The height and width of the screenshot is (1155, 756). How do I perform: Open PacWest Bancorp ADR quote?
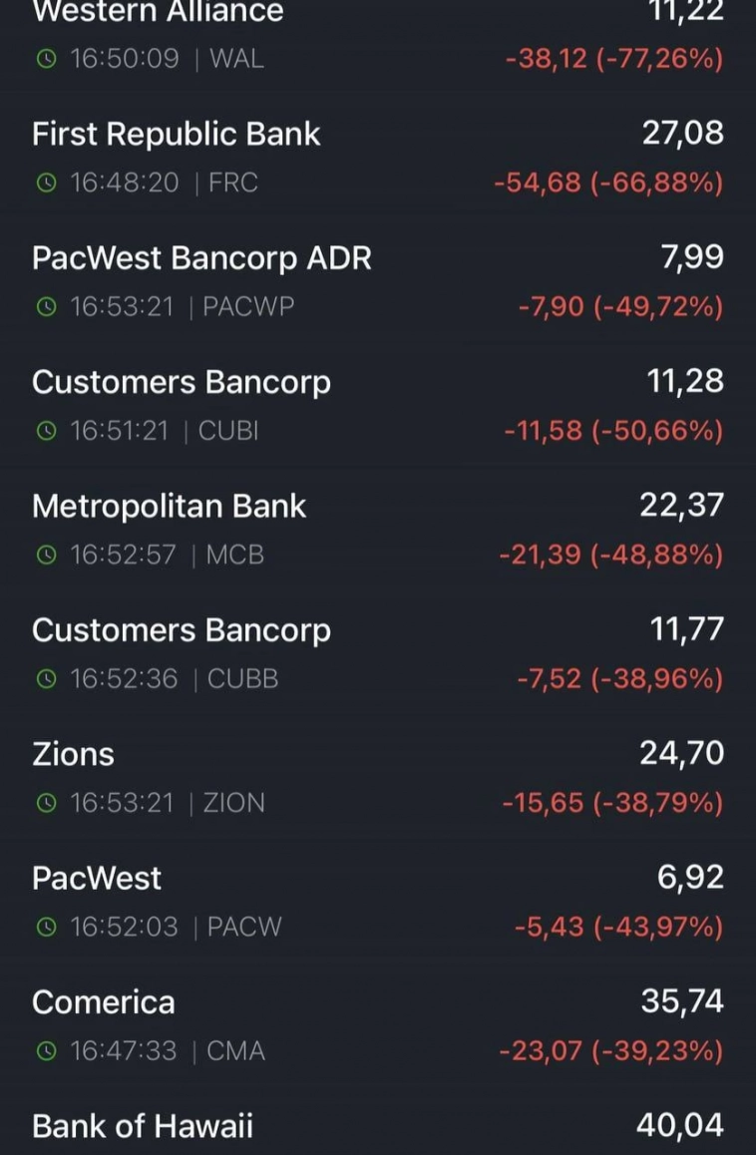[201, 258]
